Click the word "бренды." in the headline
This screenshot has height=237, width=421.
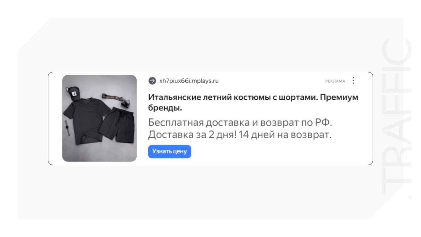165,108
